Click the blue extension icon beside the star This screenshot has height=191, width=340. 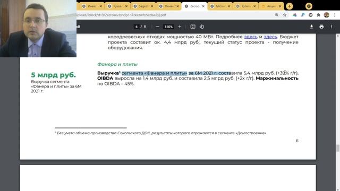point(295,15)
